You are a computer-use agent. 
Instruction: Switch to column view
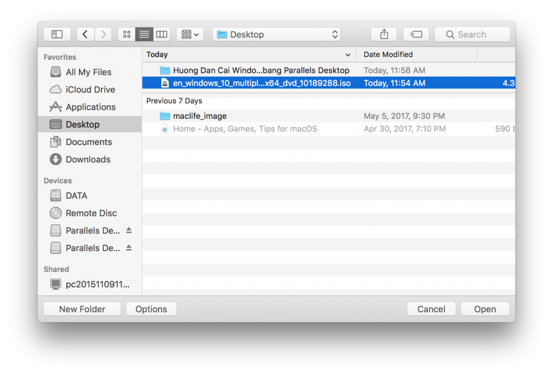point(161,35)
